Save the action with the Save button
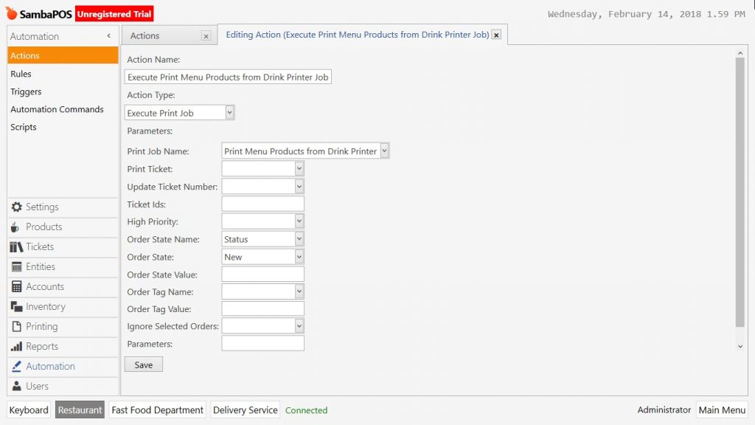Image resolution: width=755 pixels, height=425 pixels. pos(144,364)
